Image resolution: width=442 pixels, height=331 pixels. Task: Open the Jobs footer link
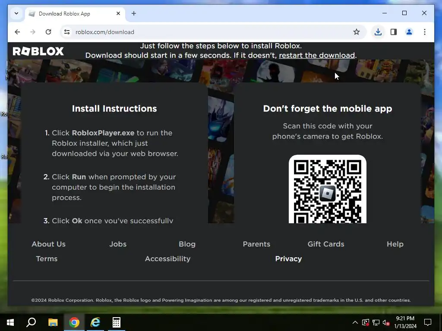pos(118,244)
